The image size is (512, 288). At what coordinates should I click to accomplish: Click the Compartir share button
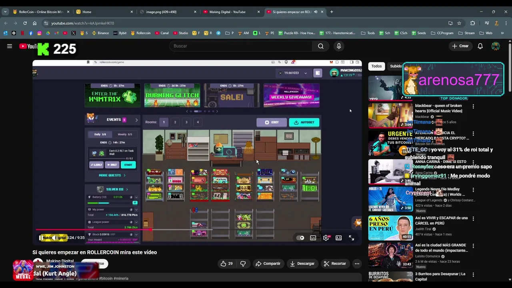(268, 264)
